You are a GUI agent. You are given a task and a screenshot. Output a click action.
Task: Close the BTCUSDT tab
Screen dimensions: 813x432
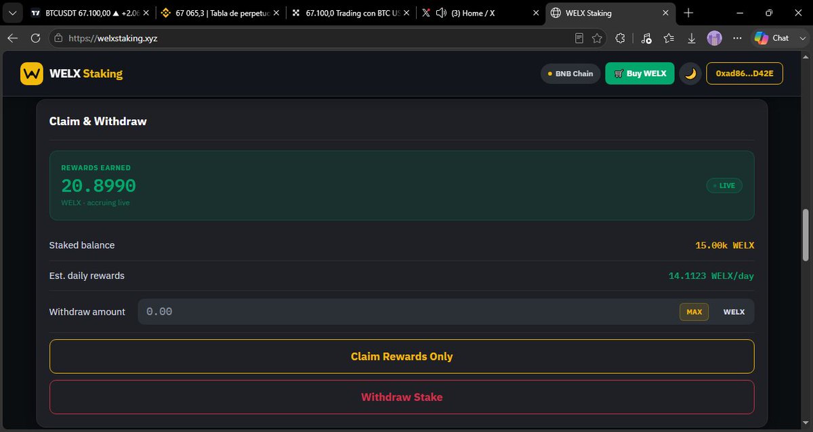pyautogui.click(x=146, y=13)
